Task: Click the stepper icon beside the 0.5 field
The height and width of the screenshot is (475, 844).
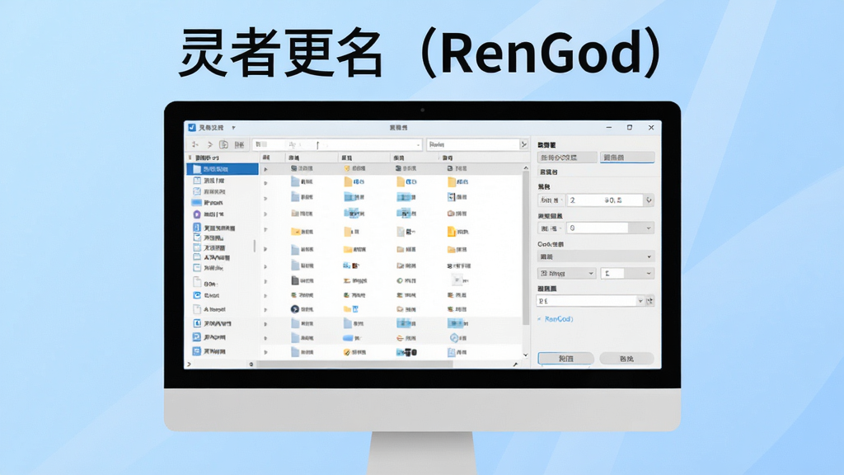Action: 649,200
